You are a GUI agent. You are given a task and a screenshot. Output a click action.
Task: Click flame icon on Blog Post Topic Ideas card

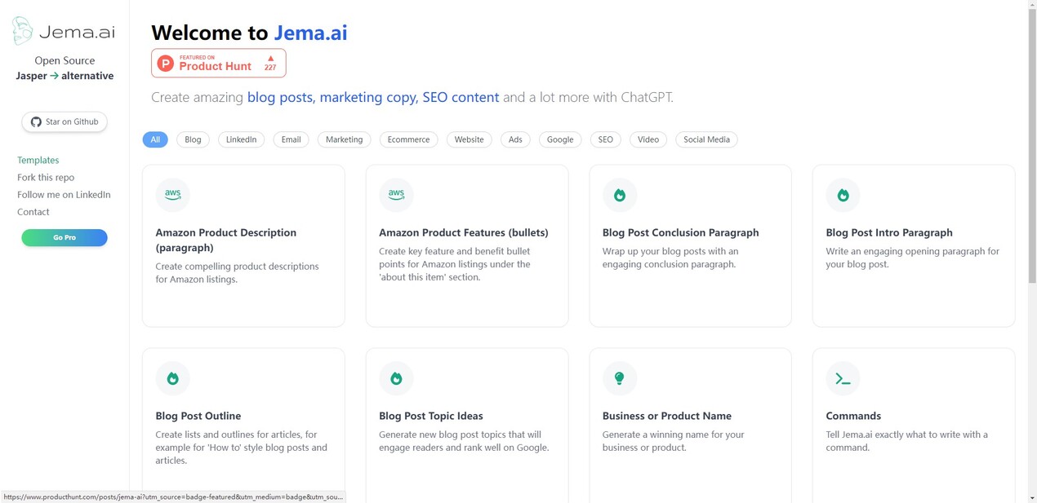(x=396, y=378)
